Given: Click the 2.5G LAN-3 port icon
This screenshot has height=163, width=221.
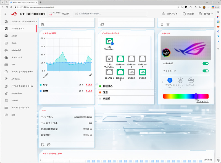Looking at the screenshot, I should [131, 59].
